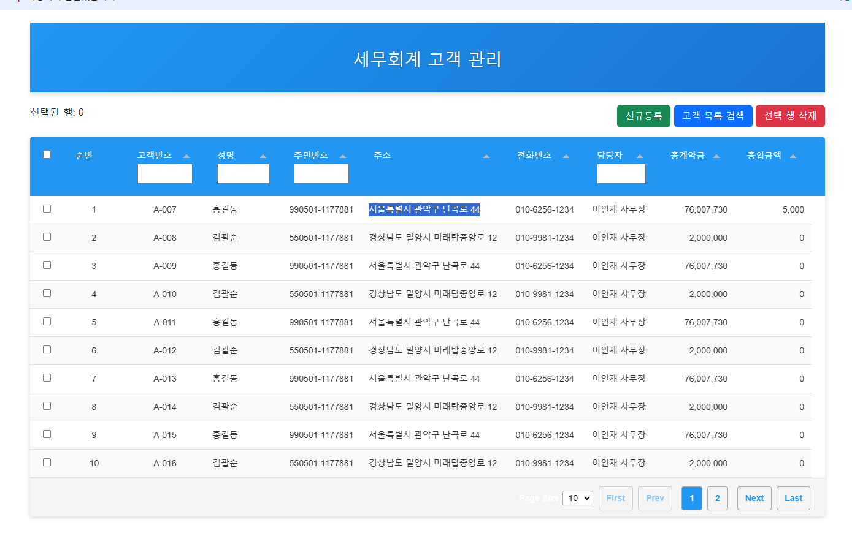Click the 총입금액 sort arrow icon
The width and height of the screenshot is (852, 536).
click(x=793, y=156)
